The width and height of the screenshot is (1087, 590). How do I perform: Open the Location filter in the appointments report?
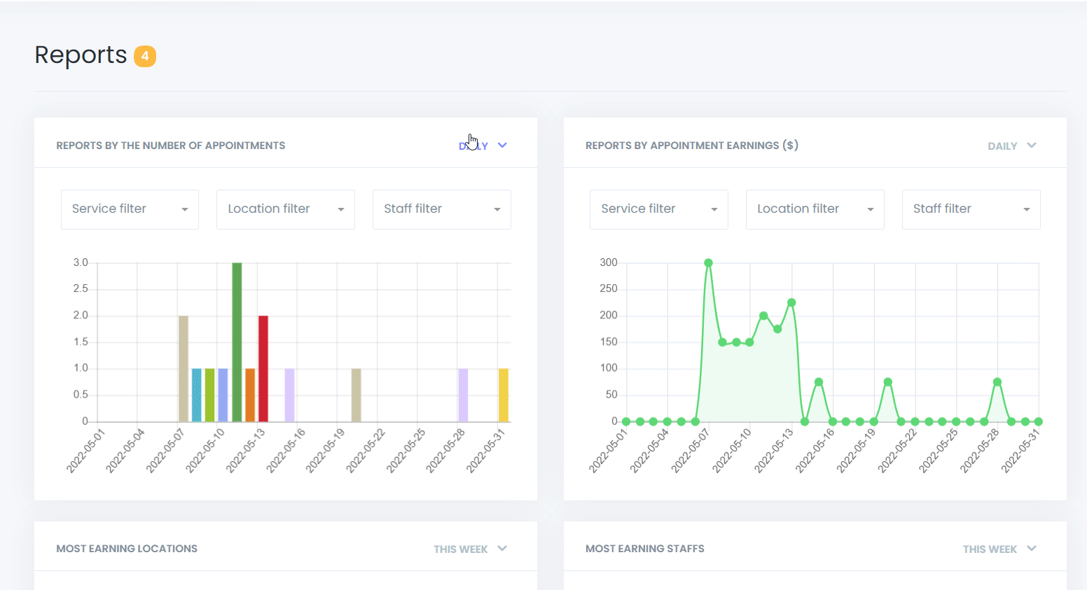point(285,209)
